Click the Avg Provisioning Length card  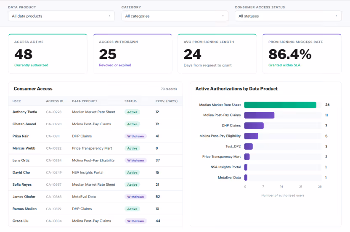217,54
